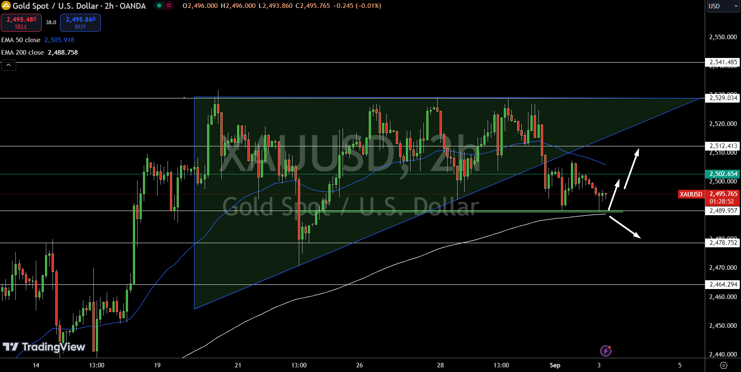The height and width of the screenshot is (372, 741).
Task: Click the 2,450.000 price scale value
Action: pos(723,326)
